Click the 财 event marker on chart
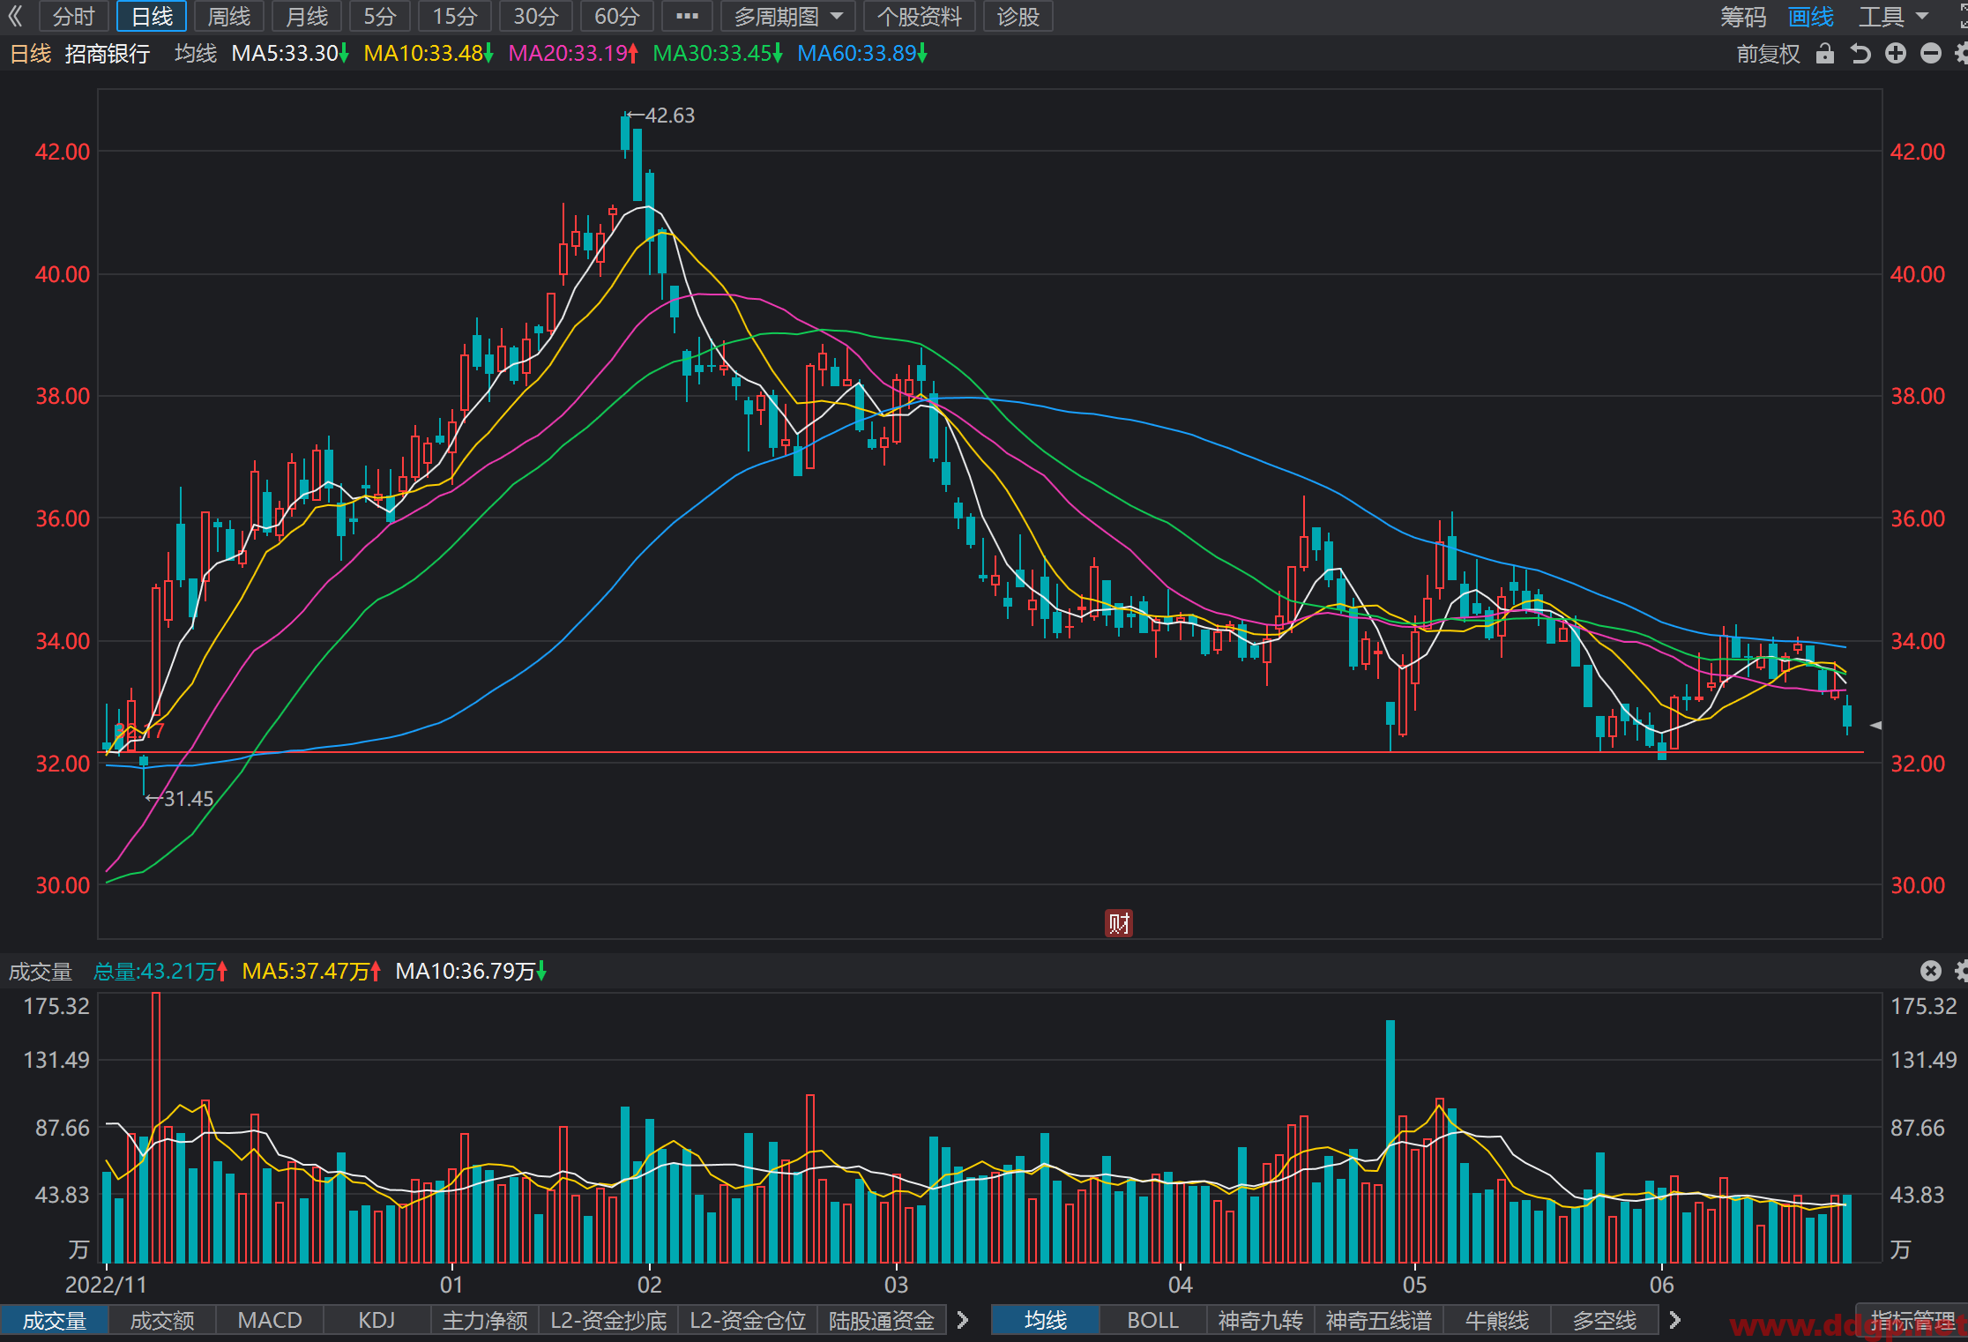The height and width of the screenshot is (1342, 1968). coord(1119,923)
